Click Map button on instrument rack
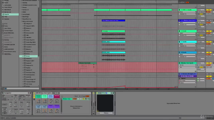This screenshot has width=214, height=120. click(x=53, y=93)
